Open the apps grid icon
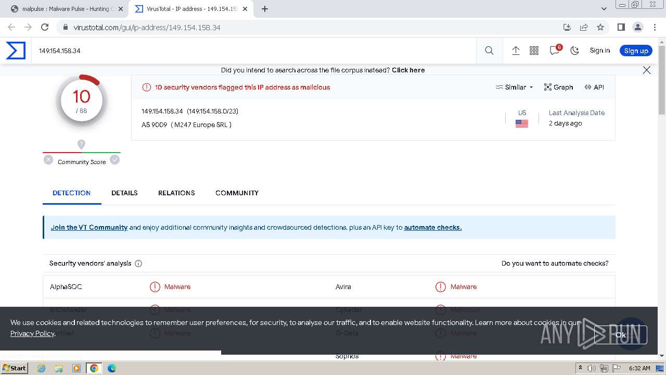This screenshot has height=375, width=666. point(534,51)
